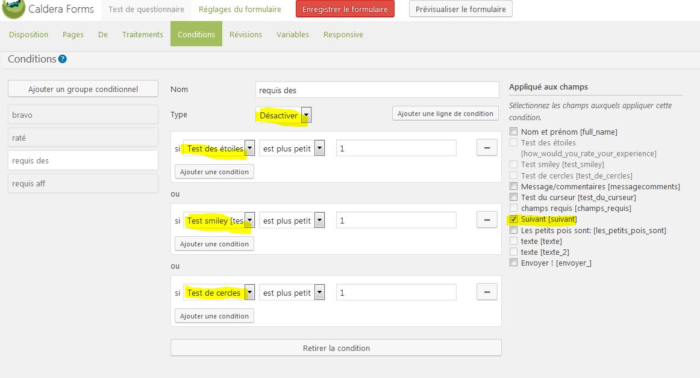Check the texte [texte] checkbox
The image size is (700, 378).
pos(513,241)
